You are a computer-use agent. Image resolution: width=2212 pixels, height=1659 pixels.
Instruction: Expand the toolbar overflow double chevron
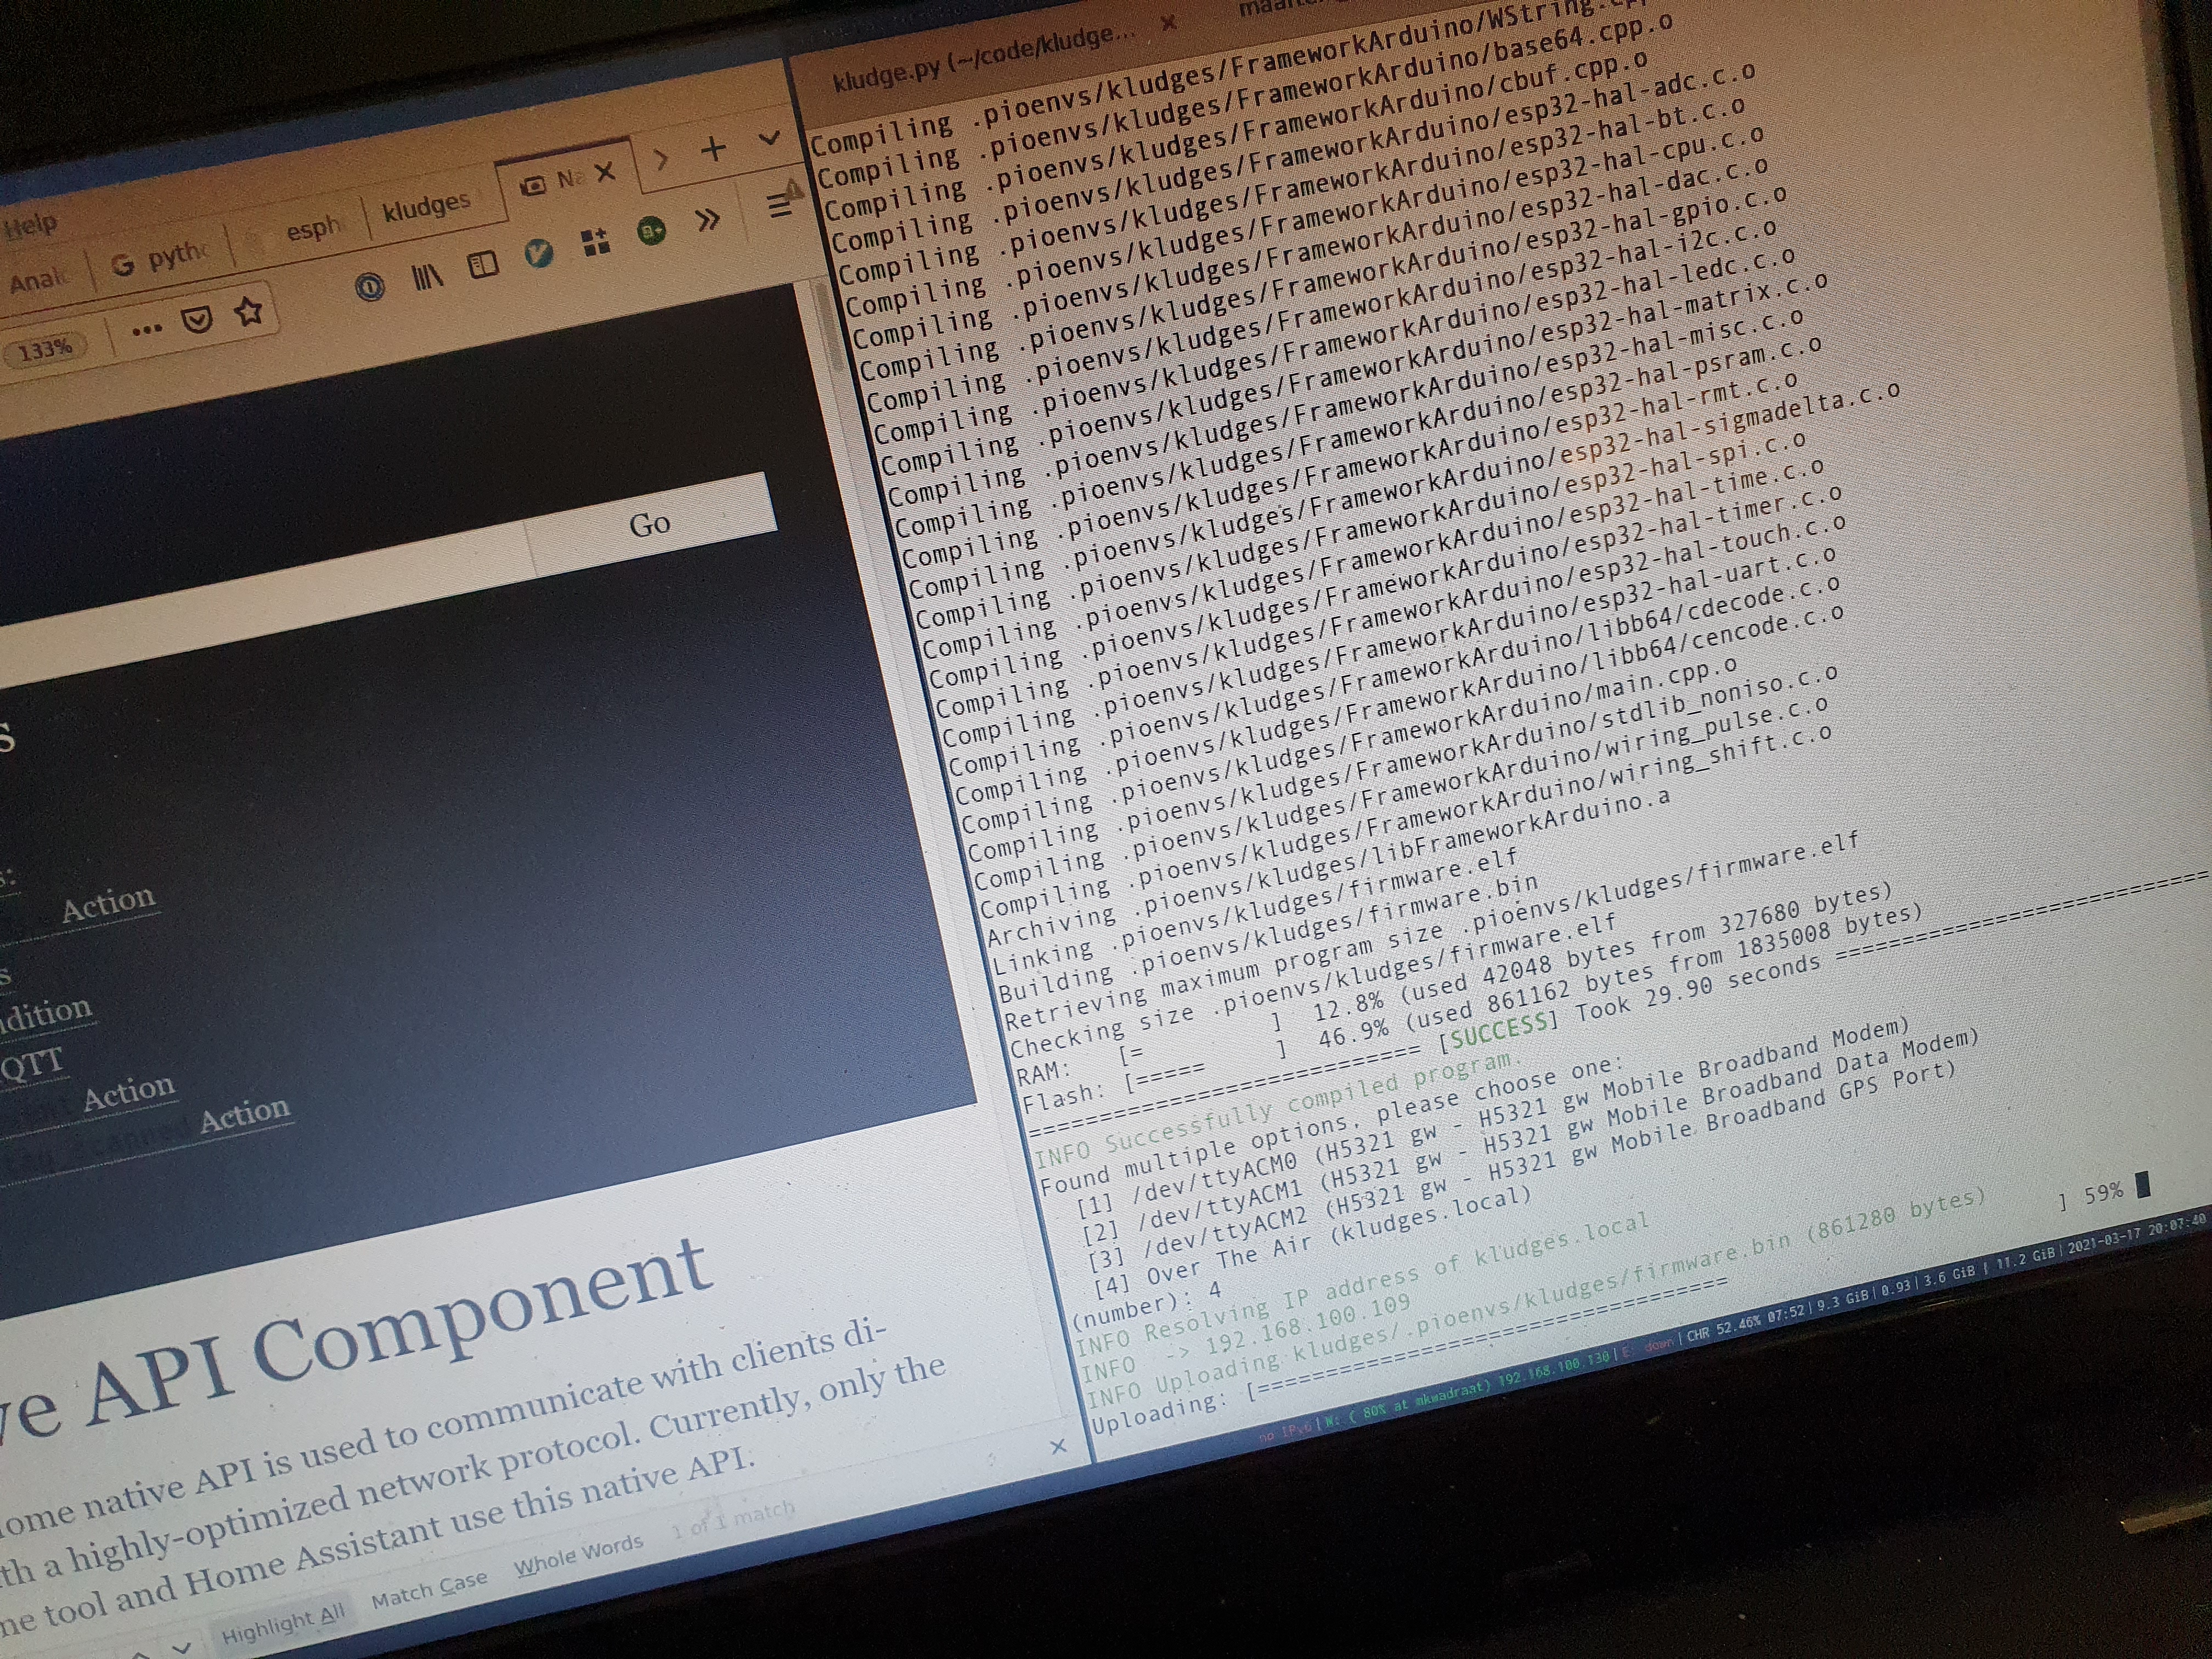(708, 219)
